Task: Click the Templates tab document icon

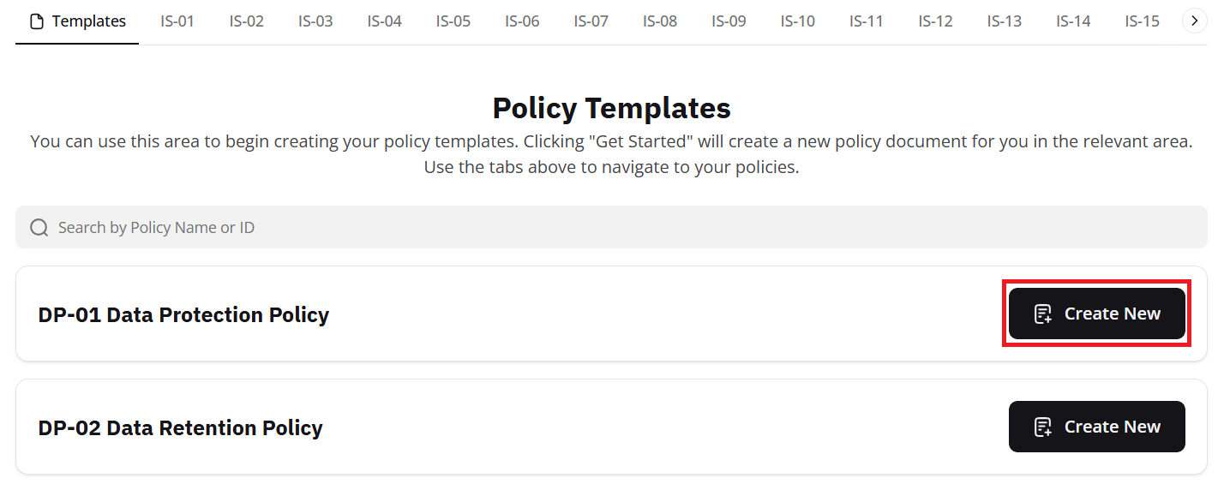Action: point(37,21)
